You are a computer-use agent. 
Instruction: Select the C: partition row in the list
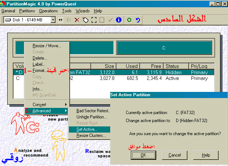[114, 78]
